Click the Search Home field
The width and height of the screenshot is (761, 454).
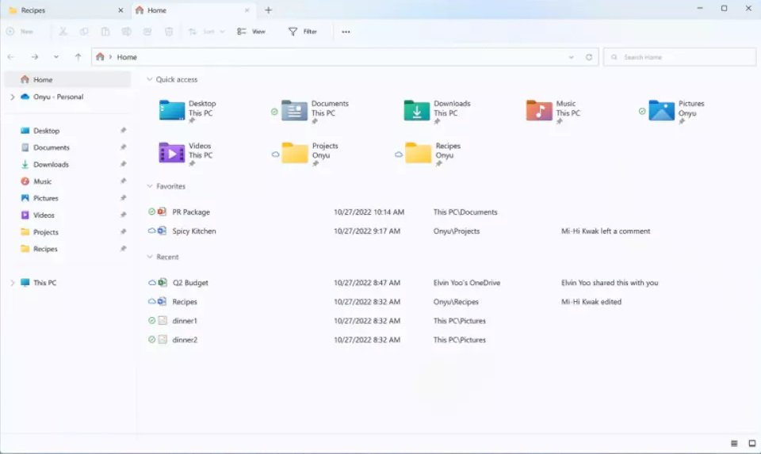[x=679, y=57]
